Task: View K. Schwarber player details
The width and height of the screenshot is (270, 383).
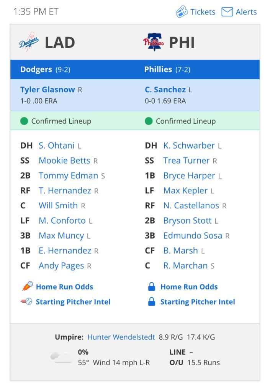Action: (x=189, y=145)
